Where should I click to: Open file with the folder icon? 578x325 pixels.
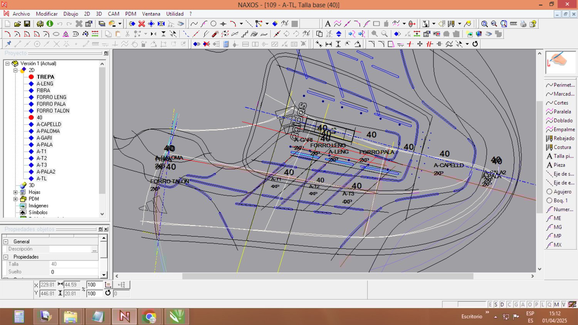click(x=17, y=24)
